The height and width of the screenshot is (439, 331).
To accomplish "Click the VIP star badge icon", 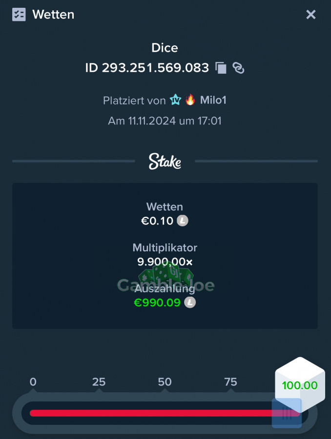I will 176,100.
